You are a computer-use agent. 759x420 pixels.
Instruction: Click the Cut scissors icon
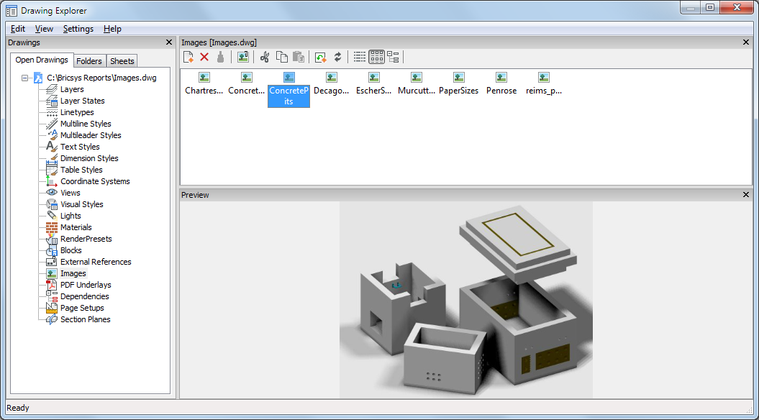pos(264,57)
